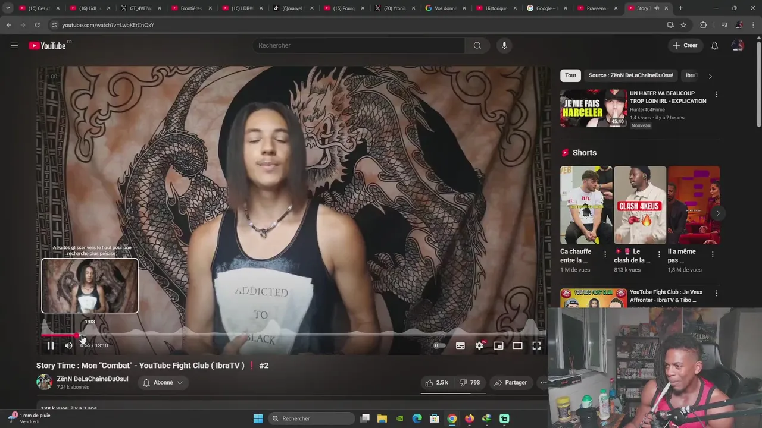Like the video with 2,5 k
The width and height of the screenshot is (762, 428).
pyautogui.click(x=436, y=383)
